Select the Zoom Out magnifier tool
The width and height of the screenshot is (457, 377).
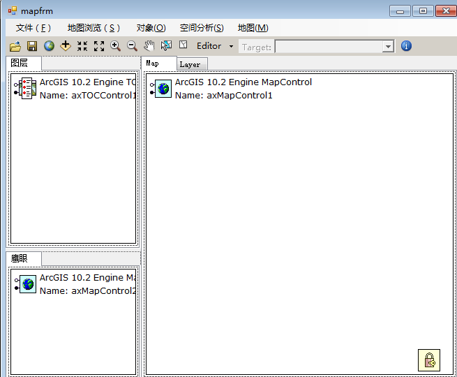132,46
